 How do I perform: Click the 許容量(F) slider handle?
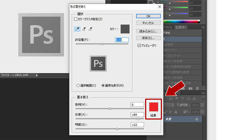[102, 44]
